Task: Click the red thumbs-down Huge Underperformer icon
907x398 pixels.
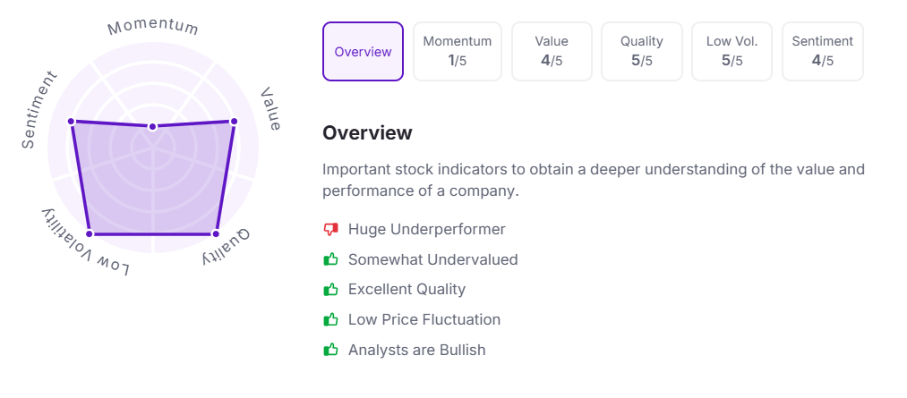Action: coord(331,230)
